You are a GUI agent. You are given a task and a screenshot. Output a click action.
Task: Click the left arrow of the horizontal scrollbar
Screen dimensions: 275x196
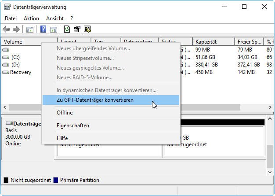tap(5, 107)
